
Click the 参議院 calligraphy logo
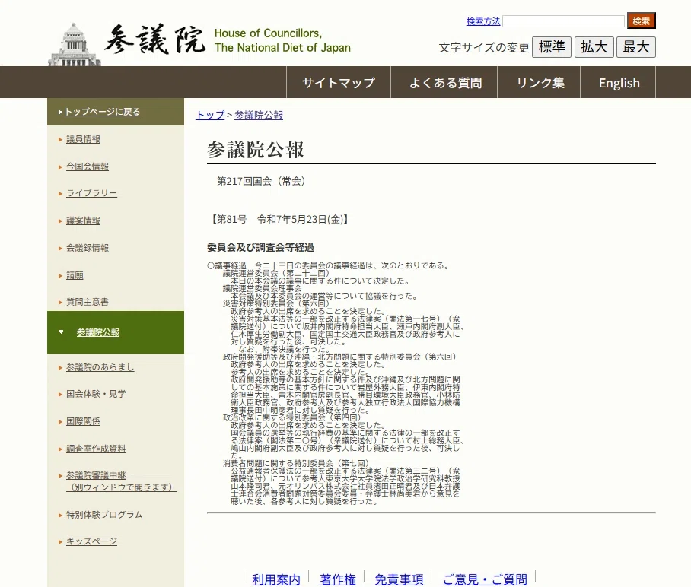[154, 40]
